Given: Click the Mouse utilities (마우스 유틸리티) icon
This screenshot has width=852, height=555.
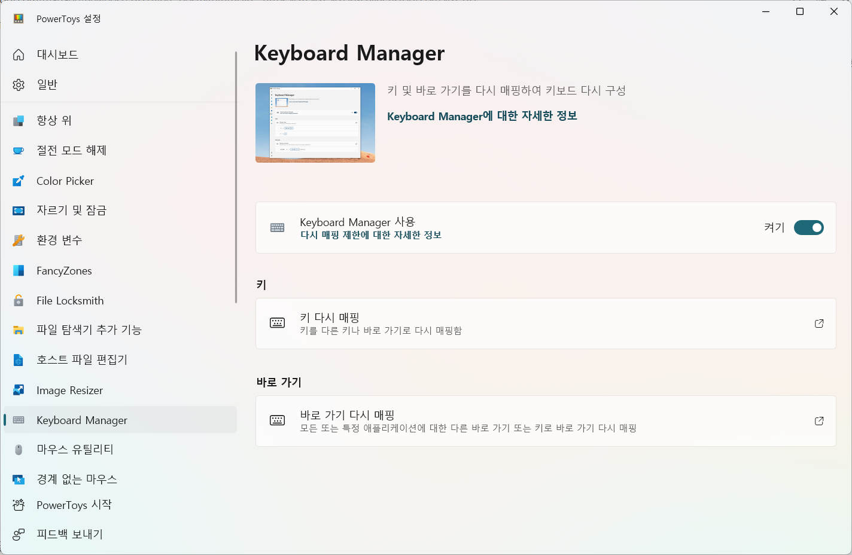Looking at the screenshot, I should click(x=19, y=450).
